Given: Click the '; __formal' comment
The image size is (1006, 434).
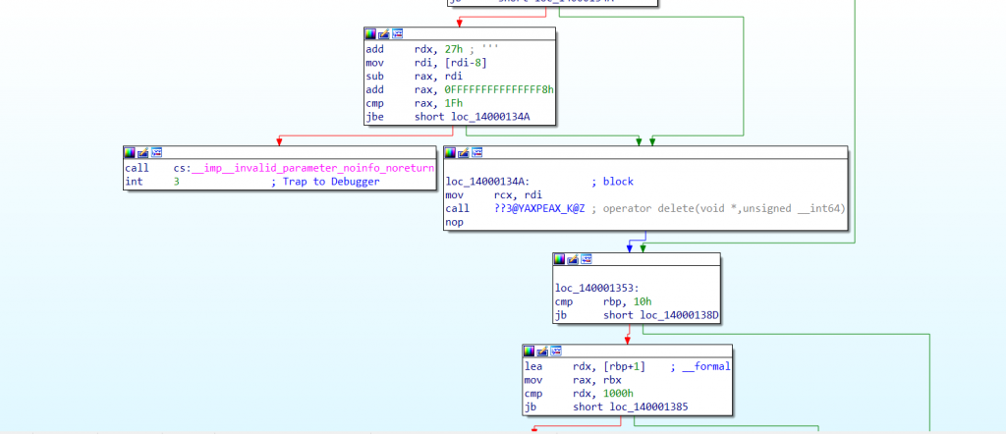Looking at the screenshot, I should [x=699, y=366].
